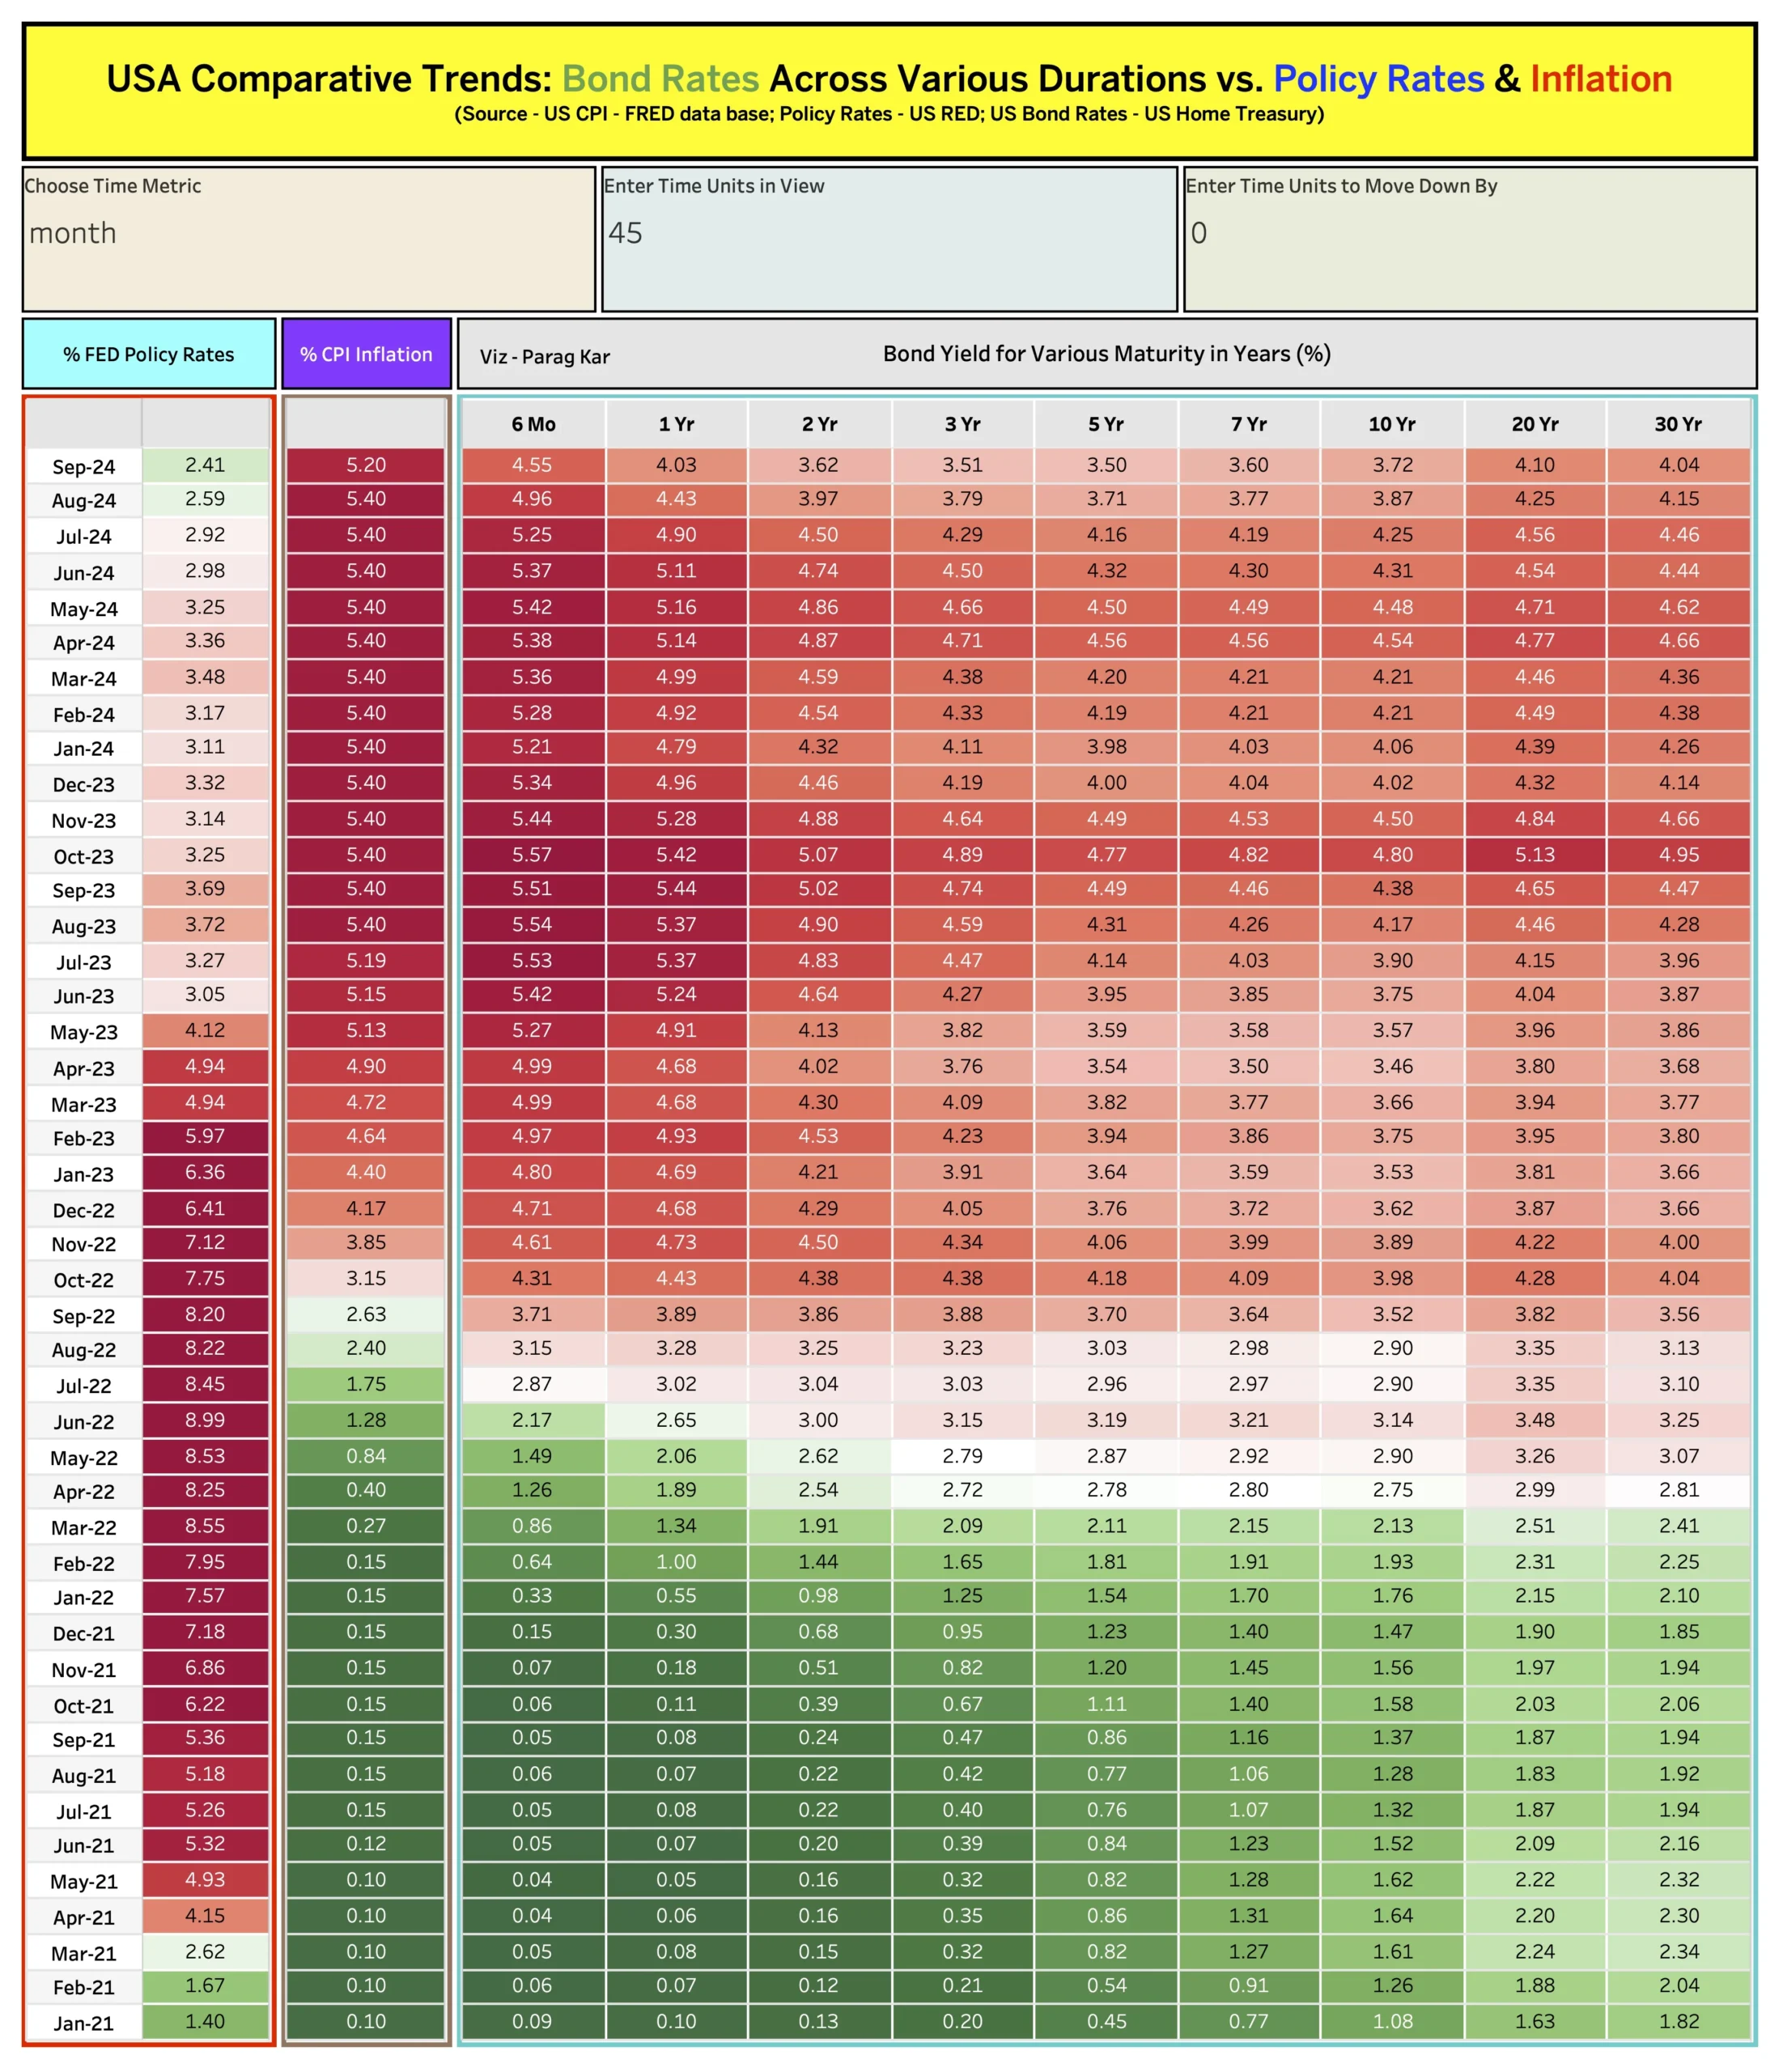Click the cyan % FED Policy Rates header
Image resolution: width=1783 pixels, height=2072 pixels.
tap(148, 354)
